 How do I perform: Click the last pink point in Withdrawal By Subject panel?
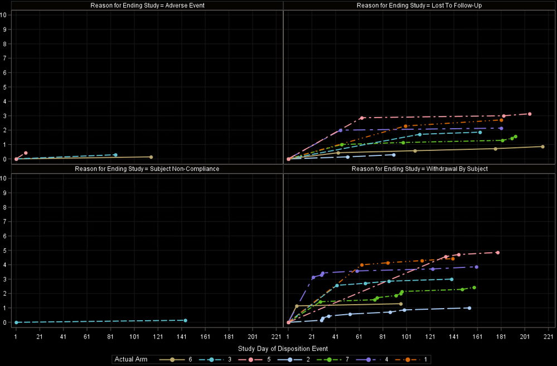point(498,253)
